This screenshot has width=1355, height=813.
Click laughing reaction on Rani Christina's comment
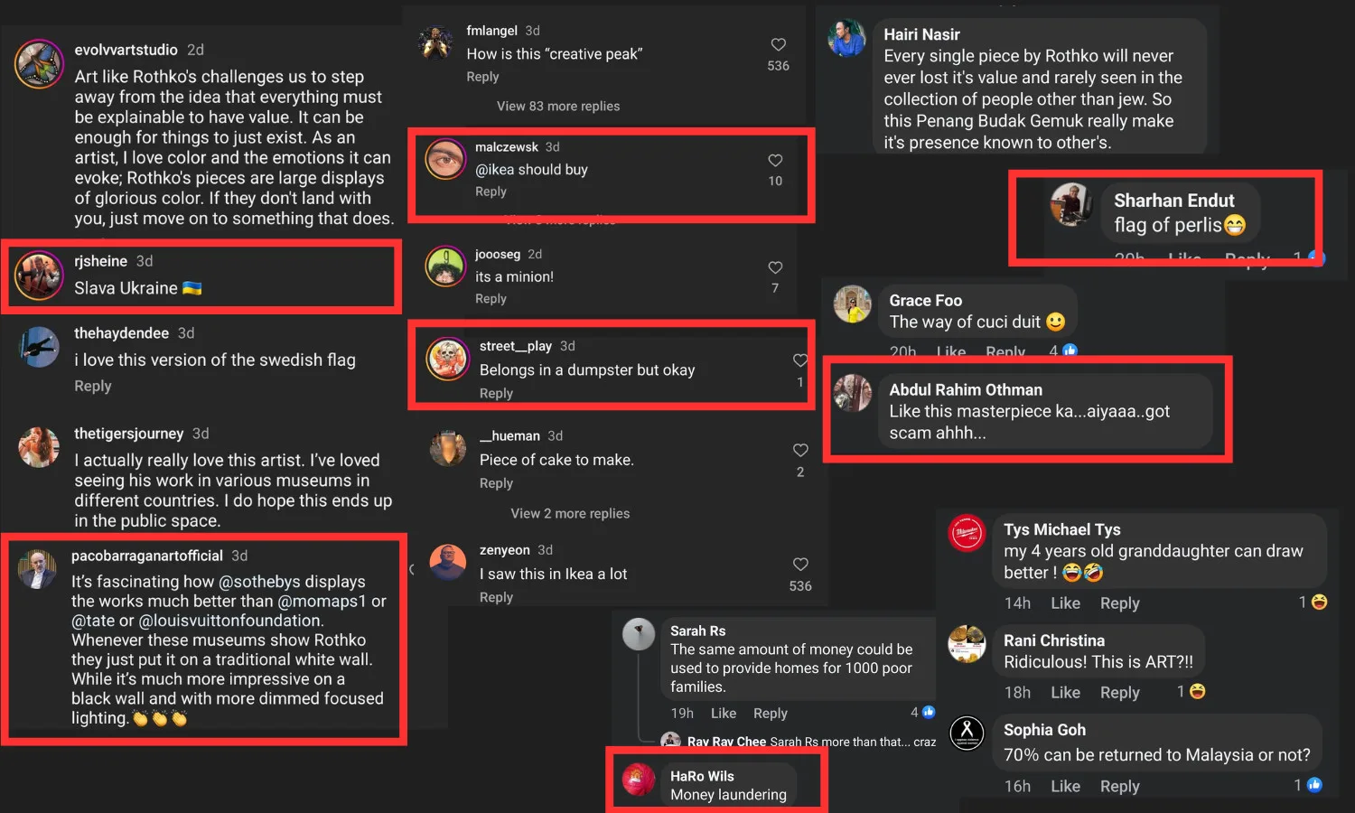click(1198, 691)
